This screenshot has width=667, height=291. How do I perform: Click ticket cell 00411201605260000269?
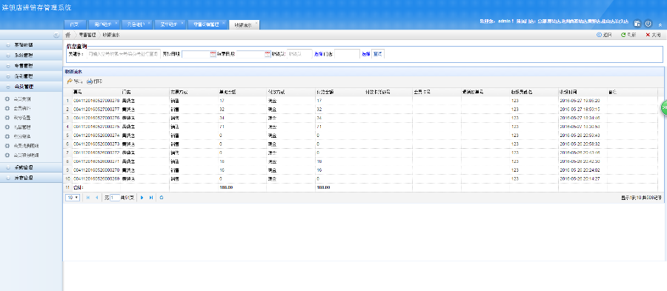[x=96, y=178]
